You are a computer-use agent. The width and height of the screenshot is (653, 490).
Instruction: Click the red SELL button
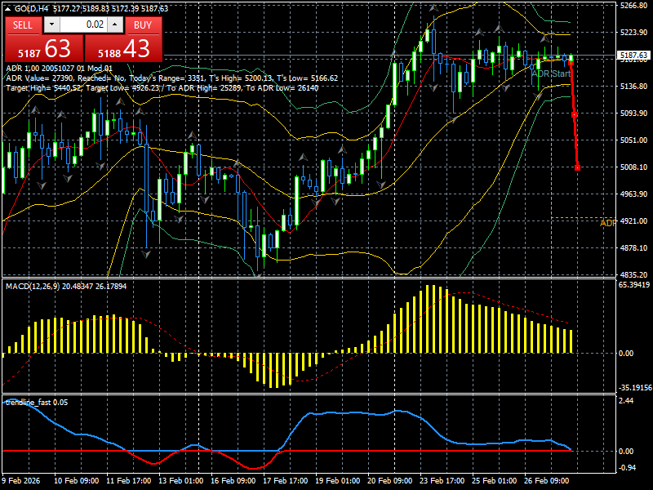click(23, 25)
